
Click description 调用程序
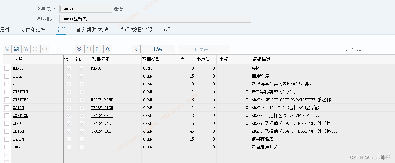click(260, 76)
